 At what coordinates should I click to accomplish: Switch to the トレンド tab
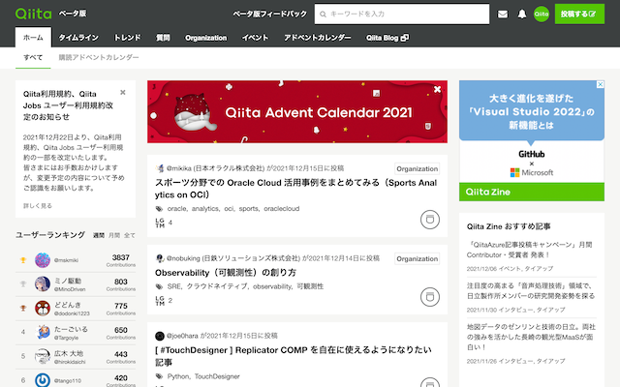(x=127, y=38)
